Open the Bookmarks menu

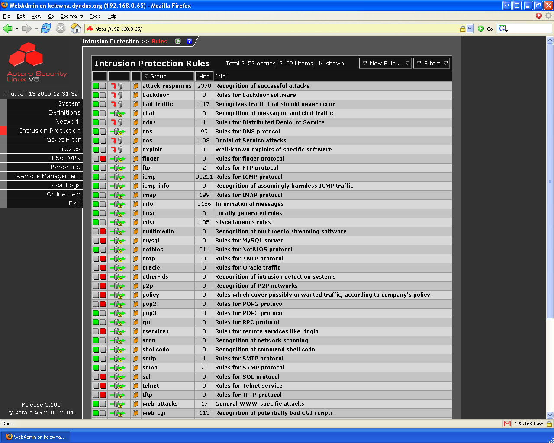point(71,16)
